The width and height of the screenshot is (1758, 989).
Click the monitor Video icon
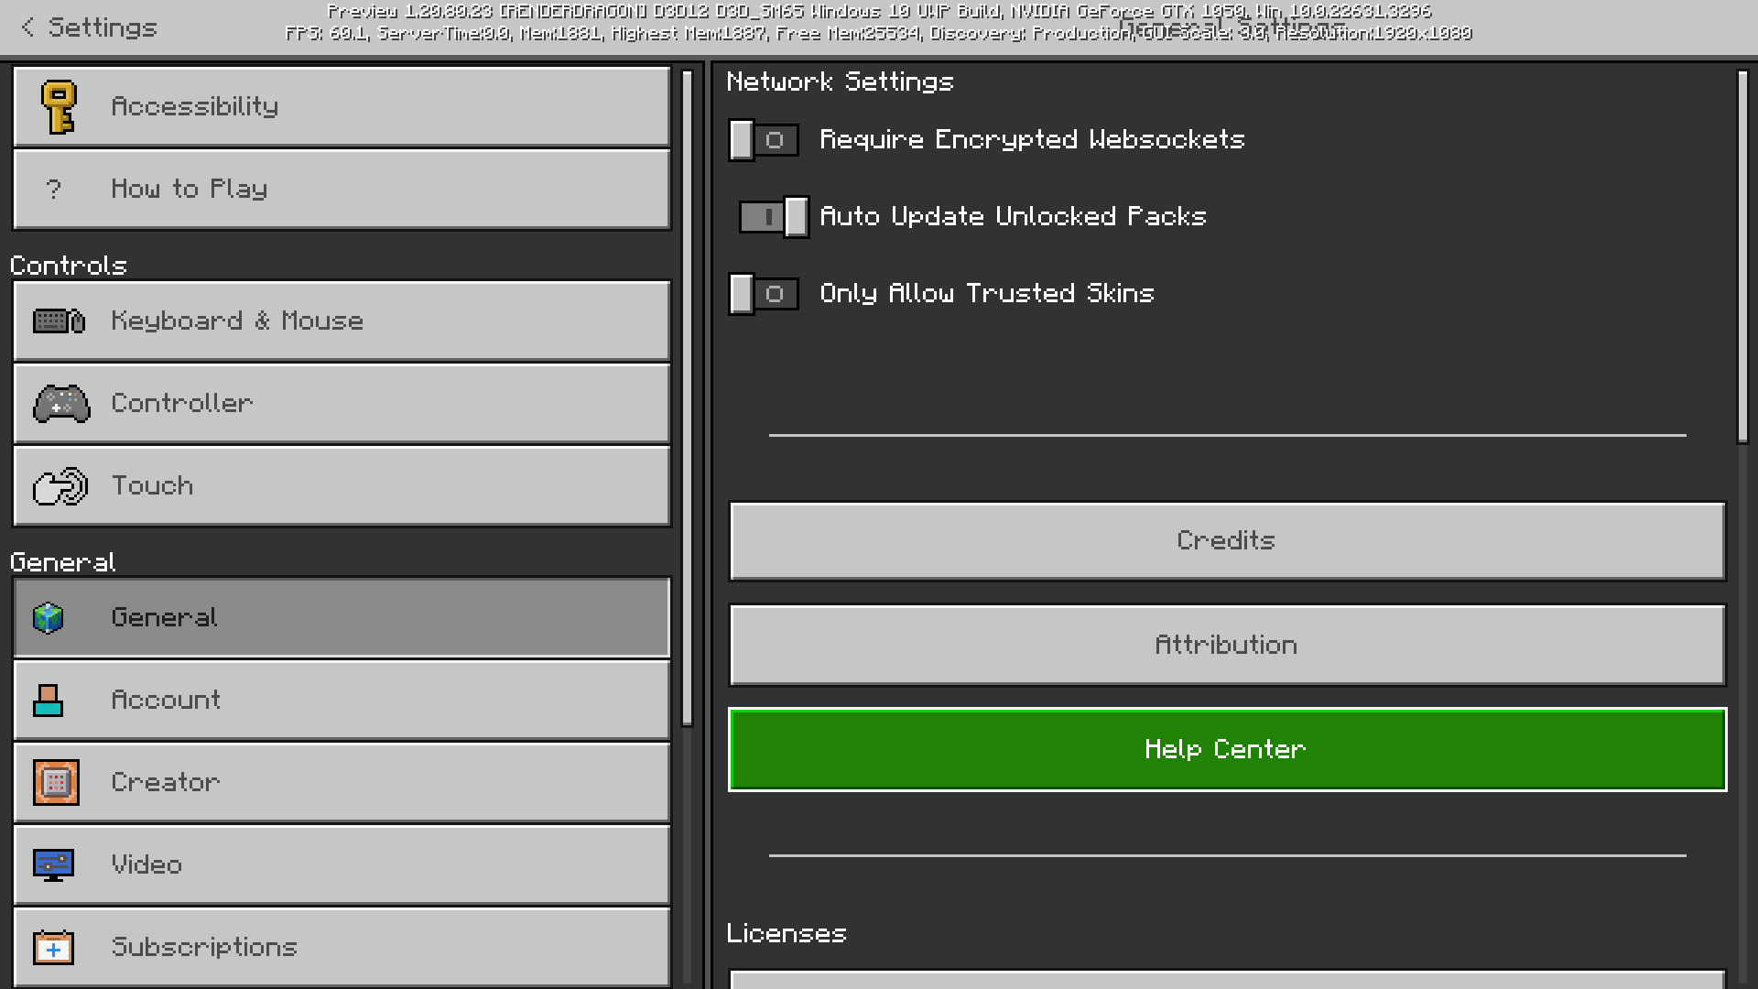(53, 865)
